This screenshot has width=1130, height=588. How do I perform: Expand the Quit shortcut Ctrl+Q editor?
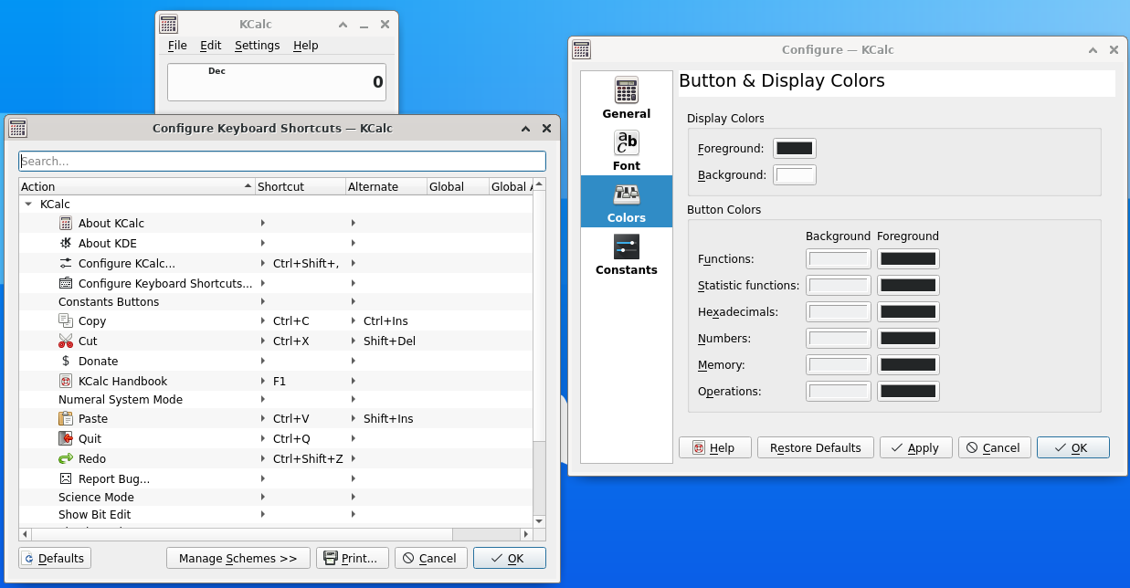point(262,438)
